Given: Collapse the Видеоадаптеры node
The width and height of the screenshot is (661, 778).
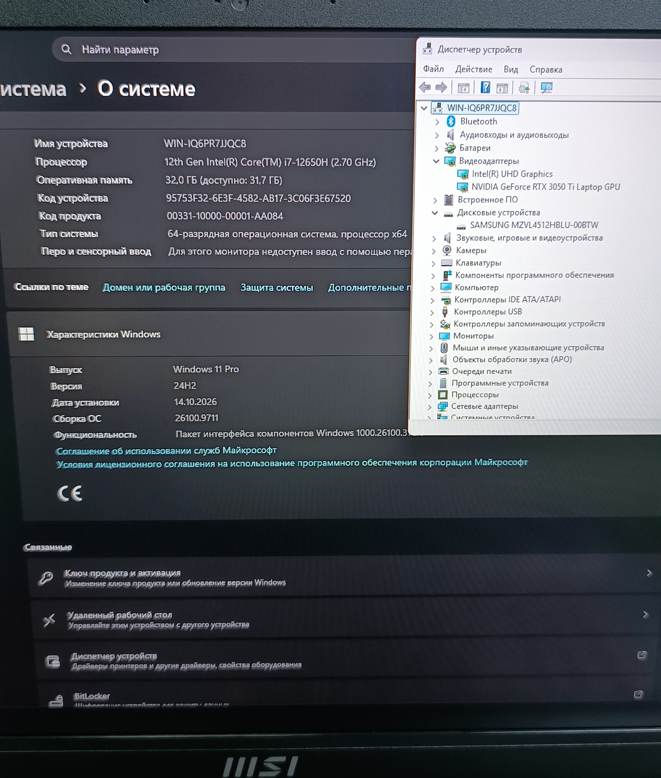Looking at the screenshot, I should coord(436,161).
